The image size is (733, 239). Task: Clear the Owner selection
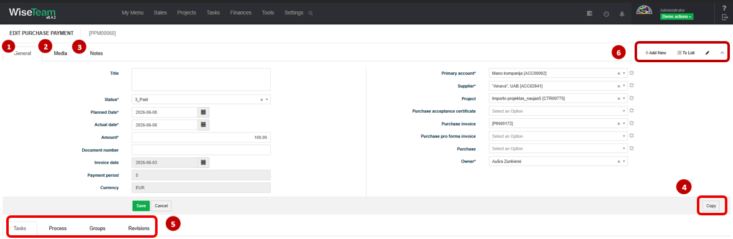(x=618, y=162)
